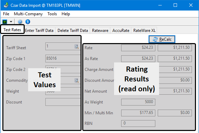
Task: Click the ReCalc button
Action: (x=162, y=39)
